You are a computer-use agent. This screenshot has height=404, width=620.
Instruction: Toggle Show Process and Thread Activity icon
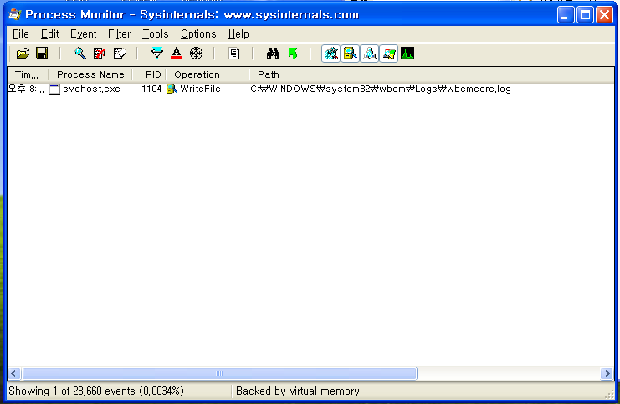point(389,54)
